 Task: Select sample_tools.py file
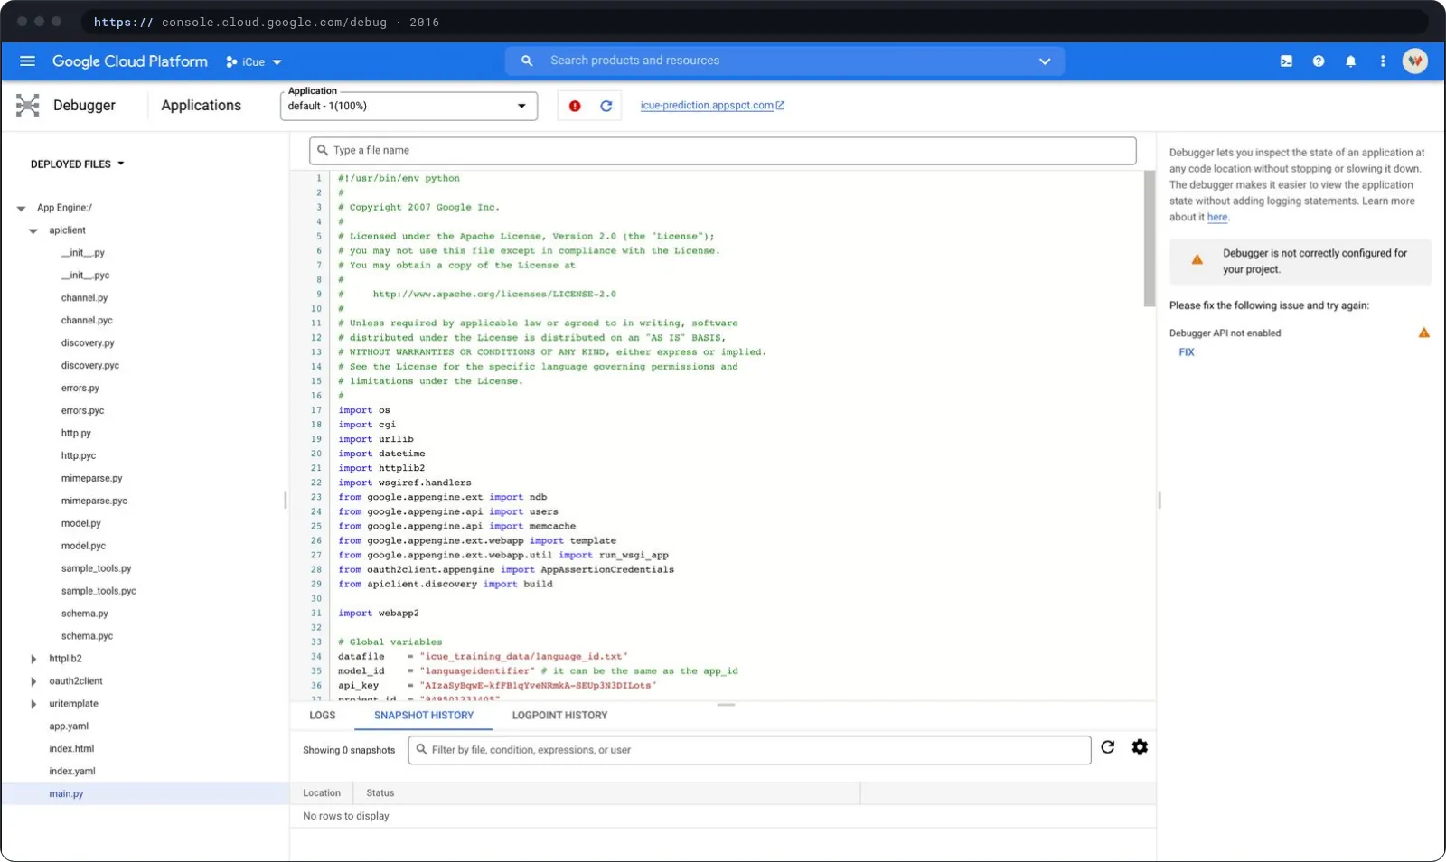[x=96, y=569]
